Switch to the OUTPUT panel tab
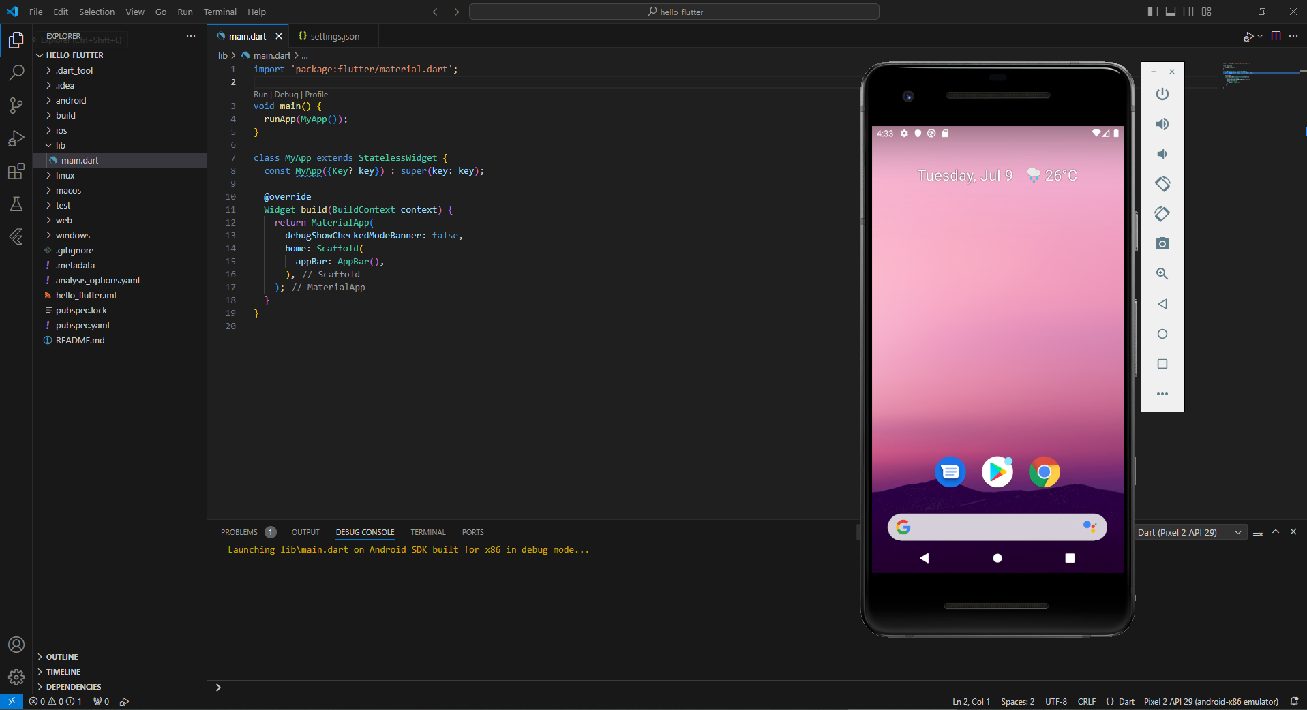 [x=305, y=532]
